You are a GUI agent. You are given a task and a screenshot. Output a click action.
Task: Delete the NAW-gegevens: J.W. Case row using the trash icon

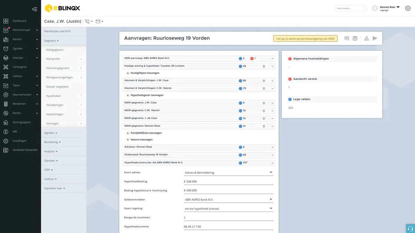(x=264, y=103)
